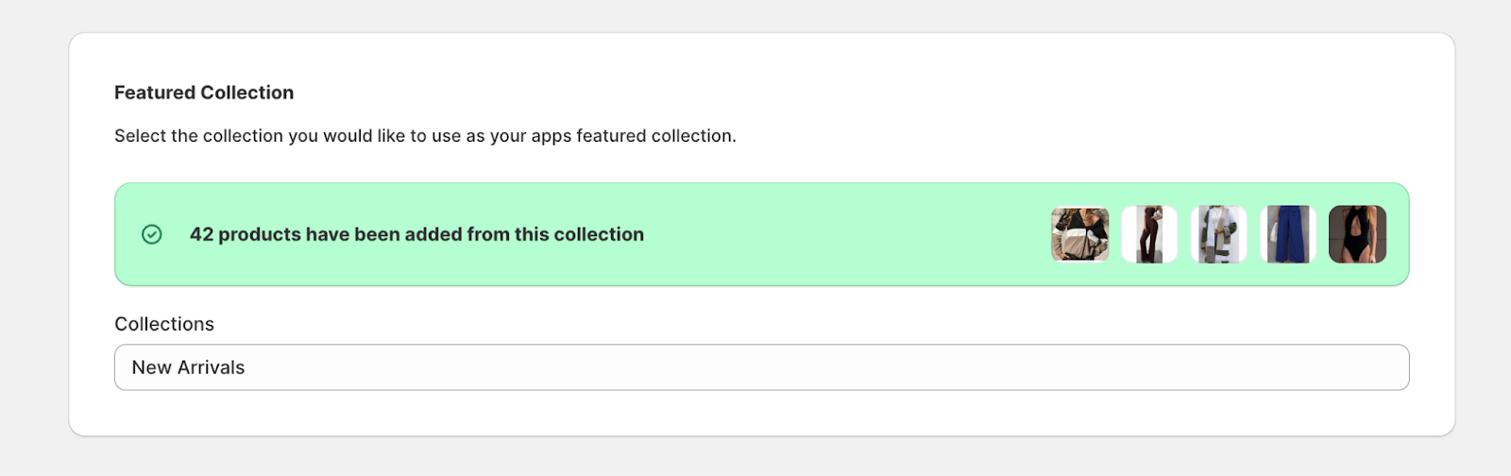Click the word 'collection' in banner message

tap(599, 234)
